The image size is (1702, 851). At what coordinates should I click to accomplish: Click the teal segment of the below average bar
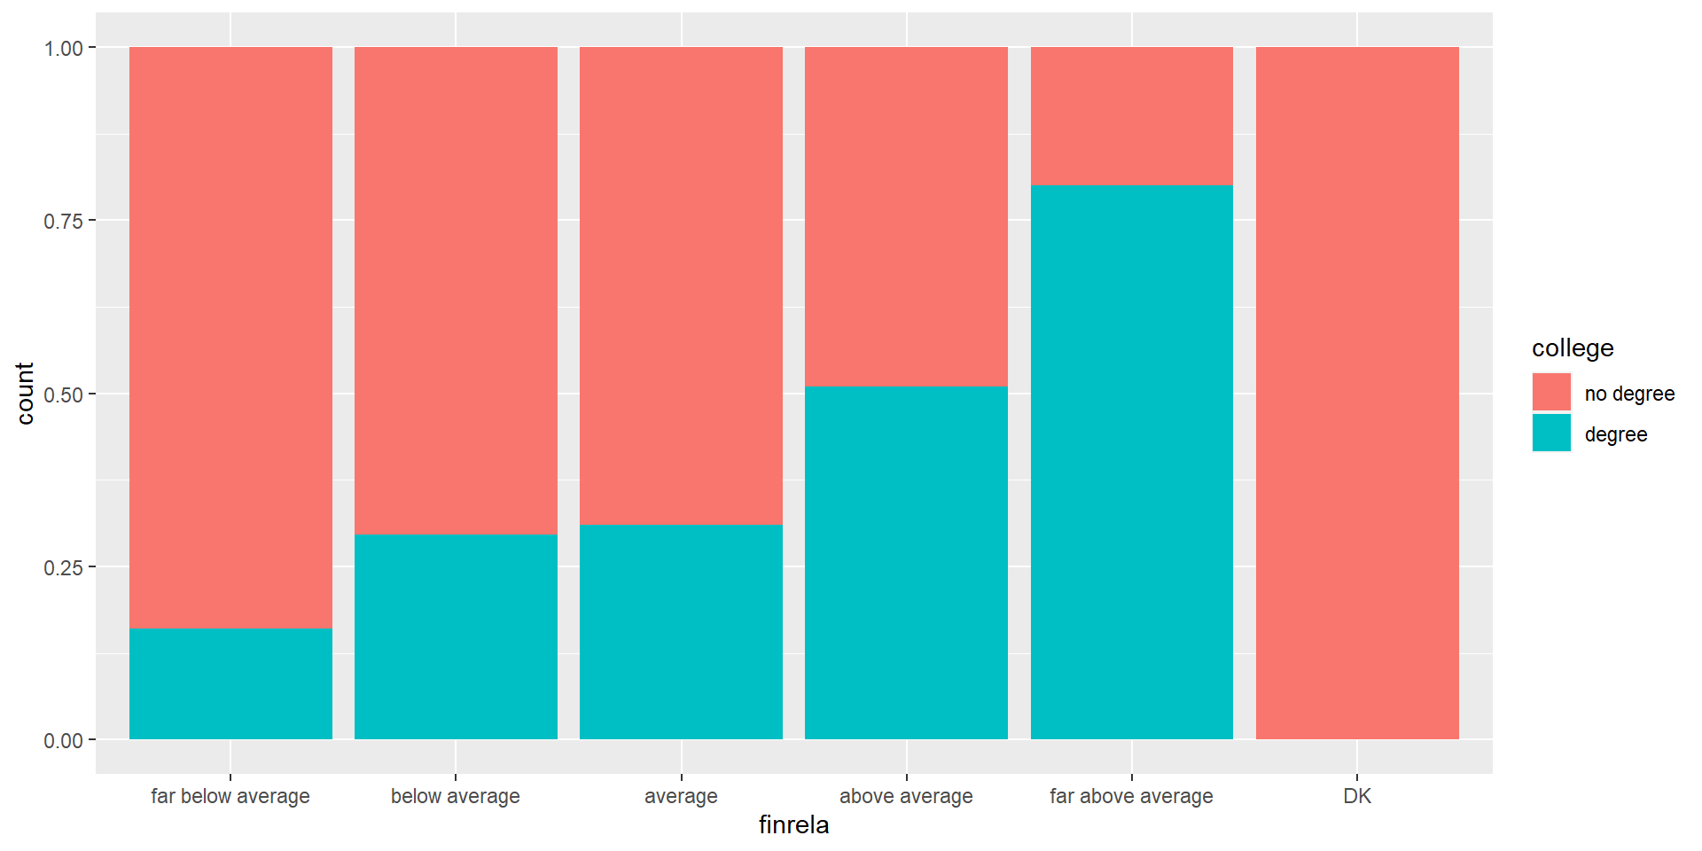tap(456, 636)
